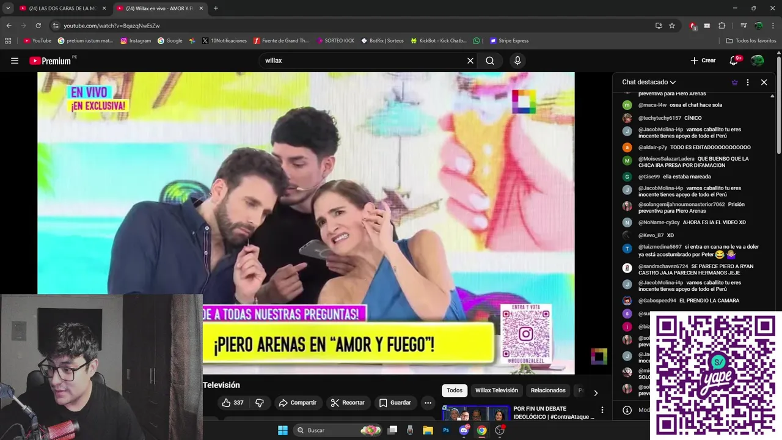The image size is (782, 440).
Task: Switch to LAS DOS CARAS DE LA MO tab
Action: click(64, 8)
